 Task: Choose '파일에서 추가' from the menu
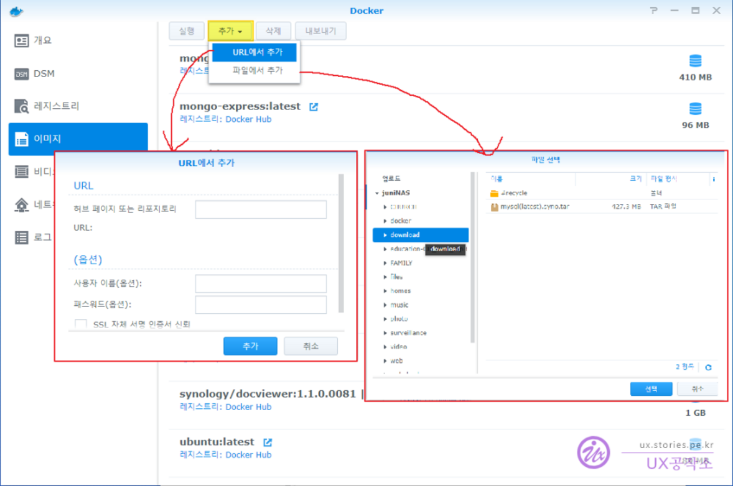click(x=254, y=70)
